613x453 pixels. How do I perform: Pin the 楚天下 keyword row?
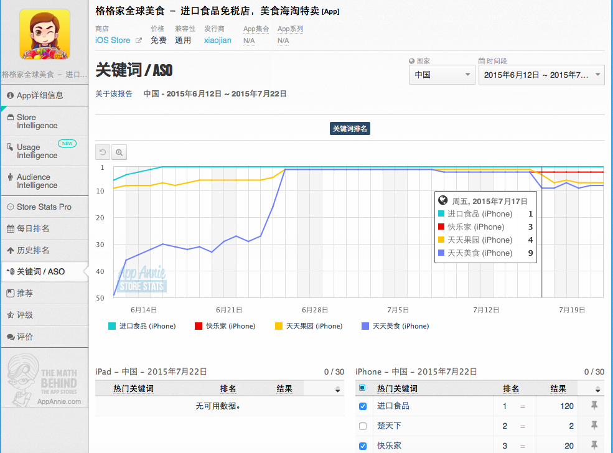tap(594, 425)
